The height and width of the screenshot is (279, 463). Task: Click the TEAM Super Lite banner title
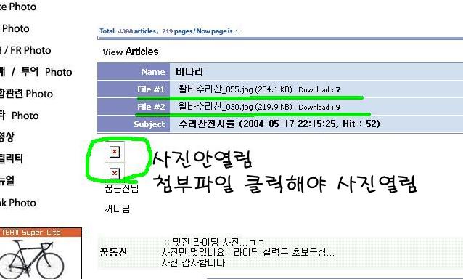[x=30, y=232]
